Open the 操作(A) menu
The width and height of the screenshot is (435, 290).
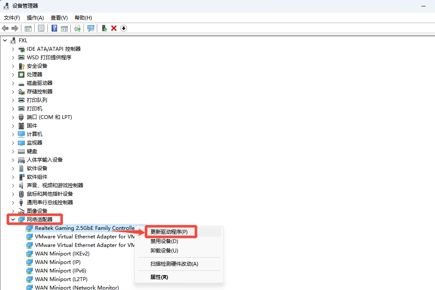35,18
